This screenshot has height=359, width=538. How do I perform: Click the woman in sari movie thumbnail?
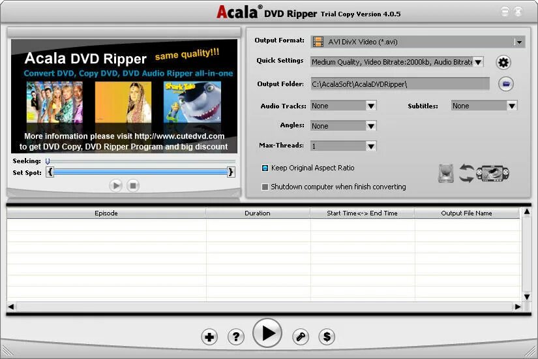click(x=123, y=102)
